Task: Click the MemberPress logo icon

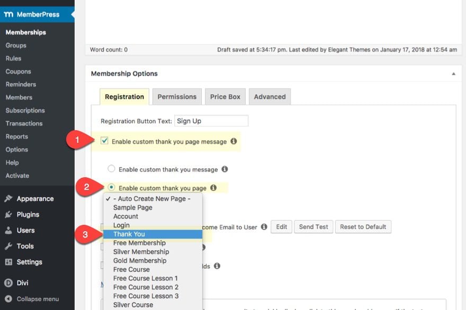Action: click(x=9, y=14)
